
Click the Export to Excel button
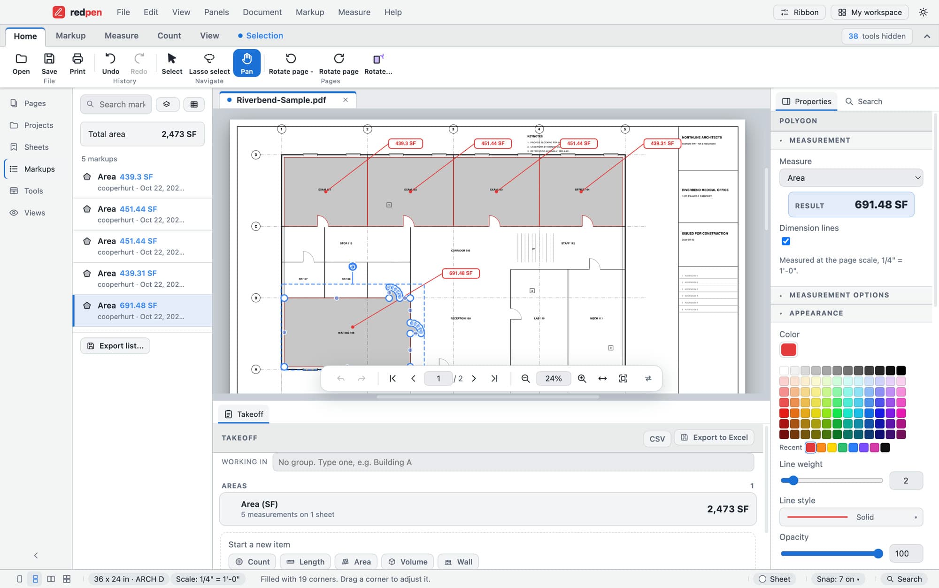click(x=714, y=437)
